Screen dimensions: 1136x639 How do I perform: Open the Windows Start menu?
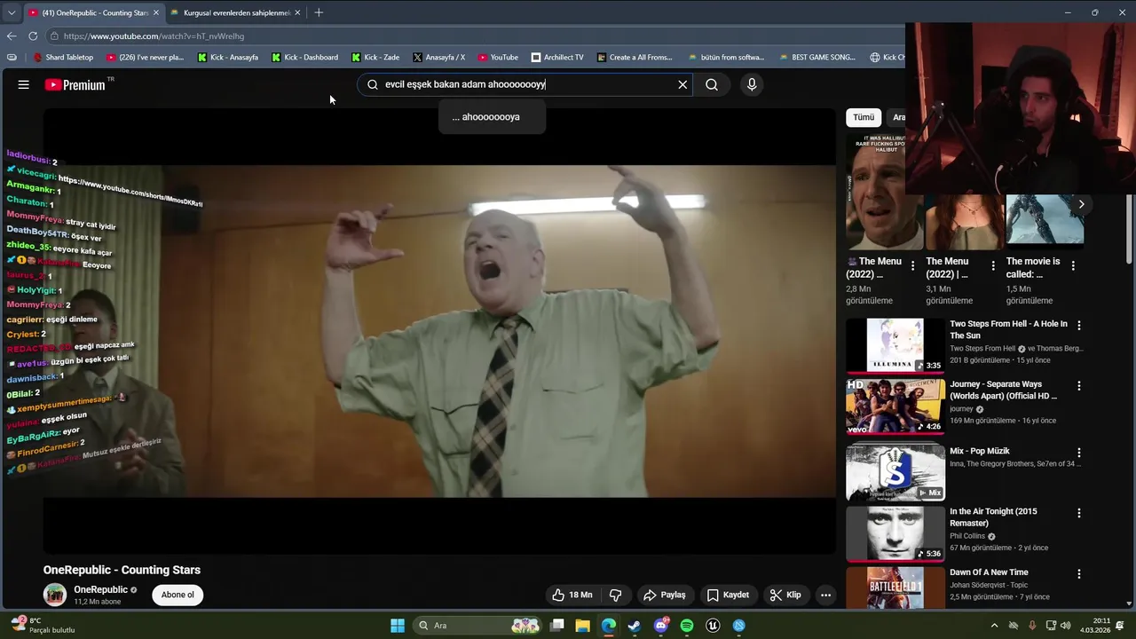[x=398, y=626]
